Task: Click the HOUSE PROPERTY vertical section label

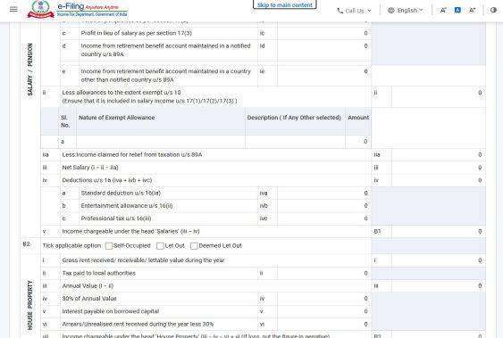Action: tap(29, 305)
